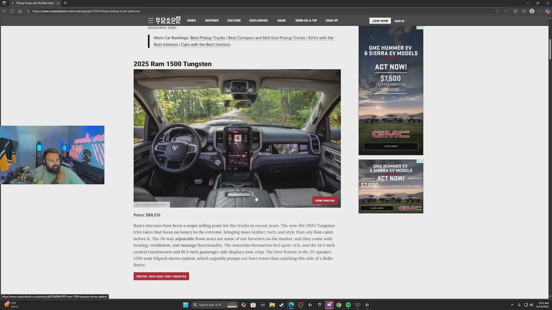Select the Pickup Trucks browser tab

(35, 3)
